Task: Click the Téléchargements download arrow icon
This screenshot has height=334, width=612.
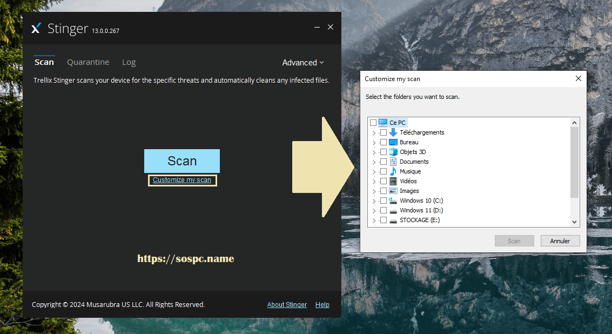Action: (x=393, y=132)
